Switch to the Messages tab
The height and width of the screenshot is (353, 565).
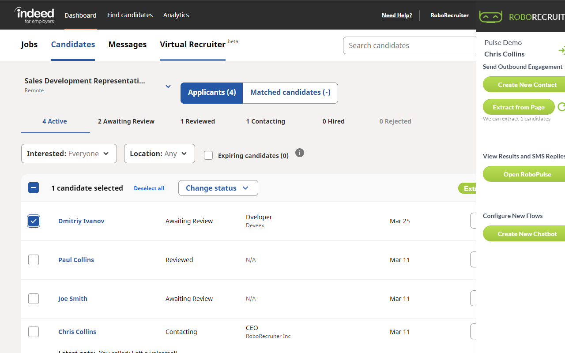[x=128, y=45]
